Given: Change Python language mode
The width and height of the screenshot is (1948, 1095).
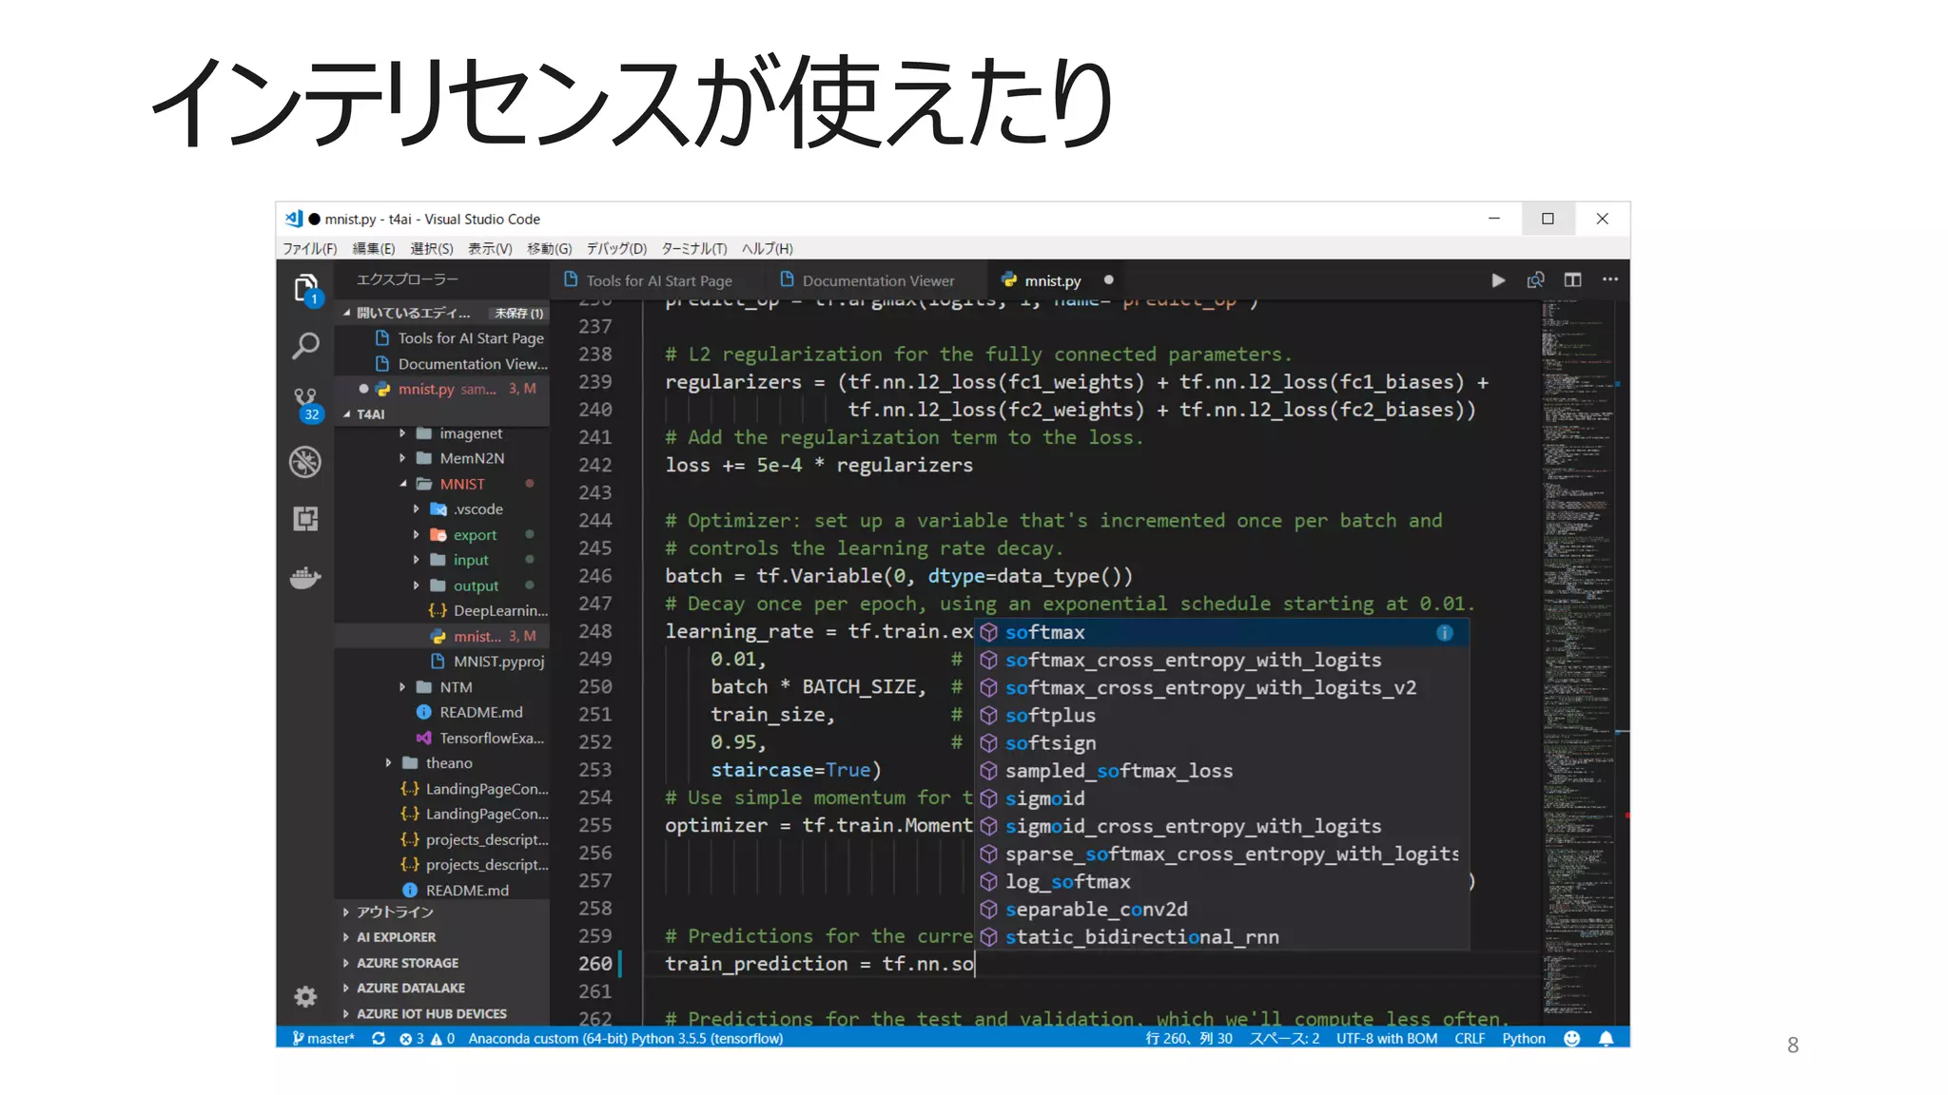Looking at the screenshot, I should tap(1524, 1038).
